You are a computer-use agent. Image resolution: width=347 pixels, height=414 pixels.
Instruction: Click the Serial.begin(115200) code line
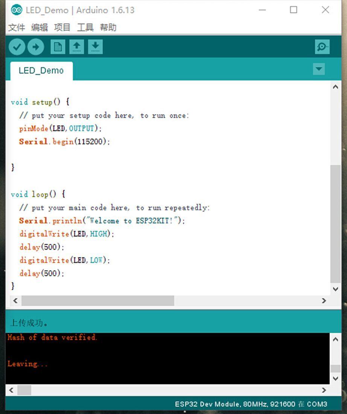pos(64,142)
